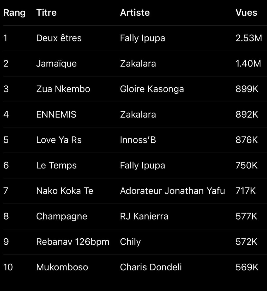Click the Vues column header
This screenshot has height=291, width=267.
click(x=246, y=13)
